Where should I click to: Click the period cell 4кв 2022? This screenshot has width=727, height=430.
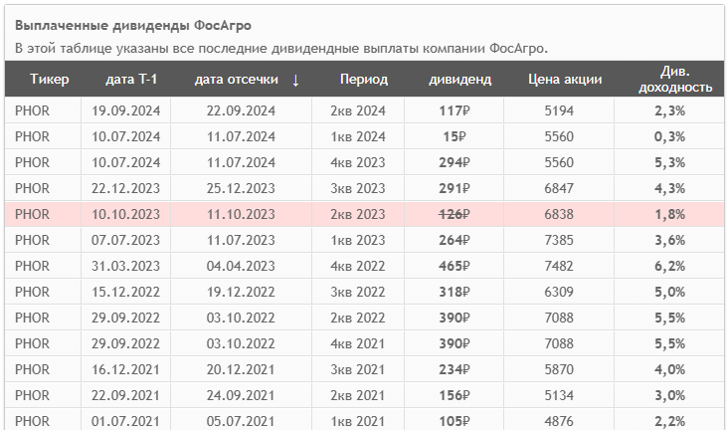click(x=358, y=266)
